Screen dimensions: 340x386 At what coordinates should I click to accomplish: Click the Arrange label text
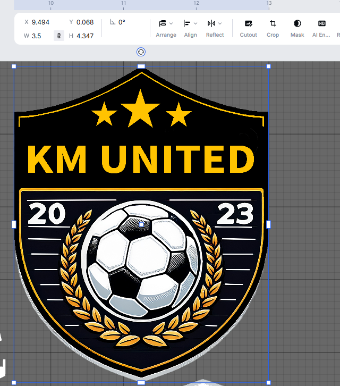[x=166, y=35]
